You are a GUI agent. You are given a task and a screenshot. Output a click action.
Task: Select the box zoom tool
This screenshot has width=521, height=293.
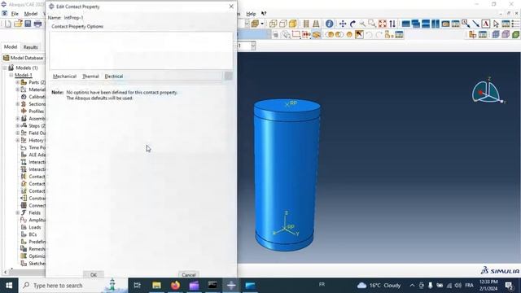[372, 24]
